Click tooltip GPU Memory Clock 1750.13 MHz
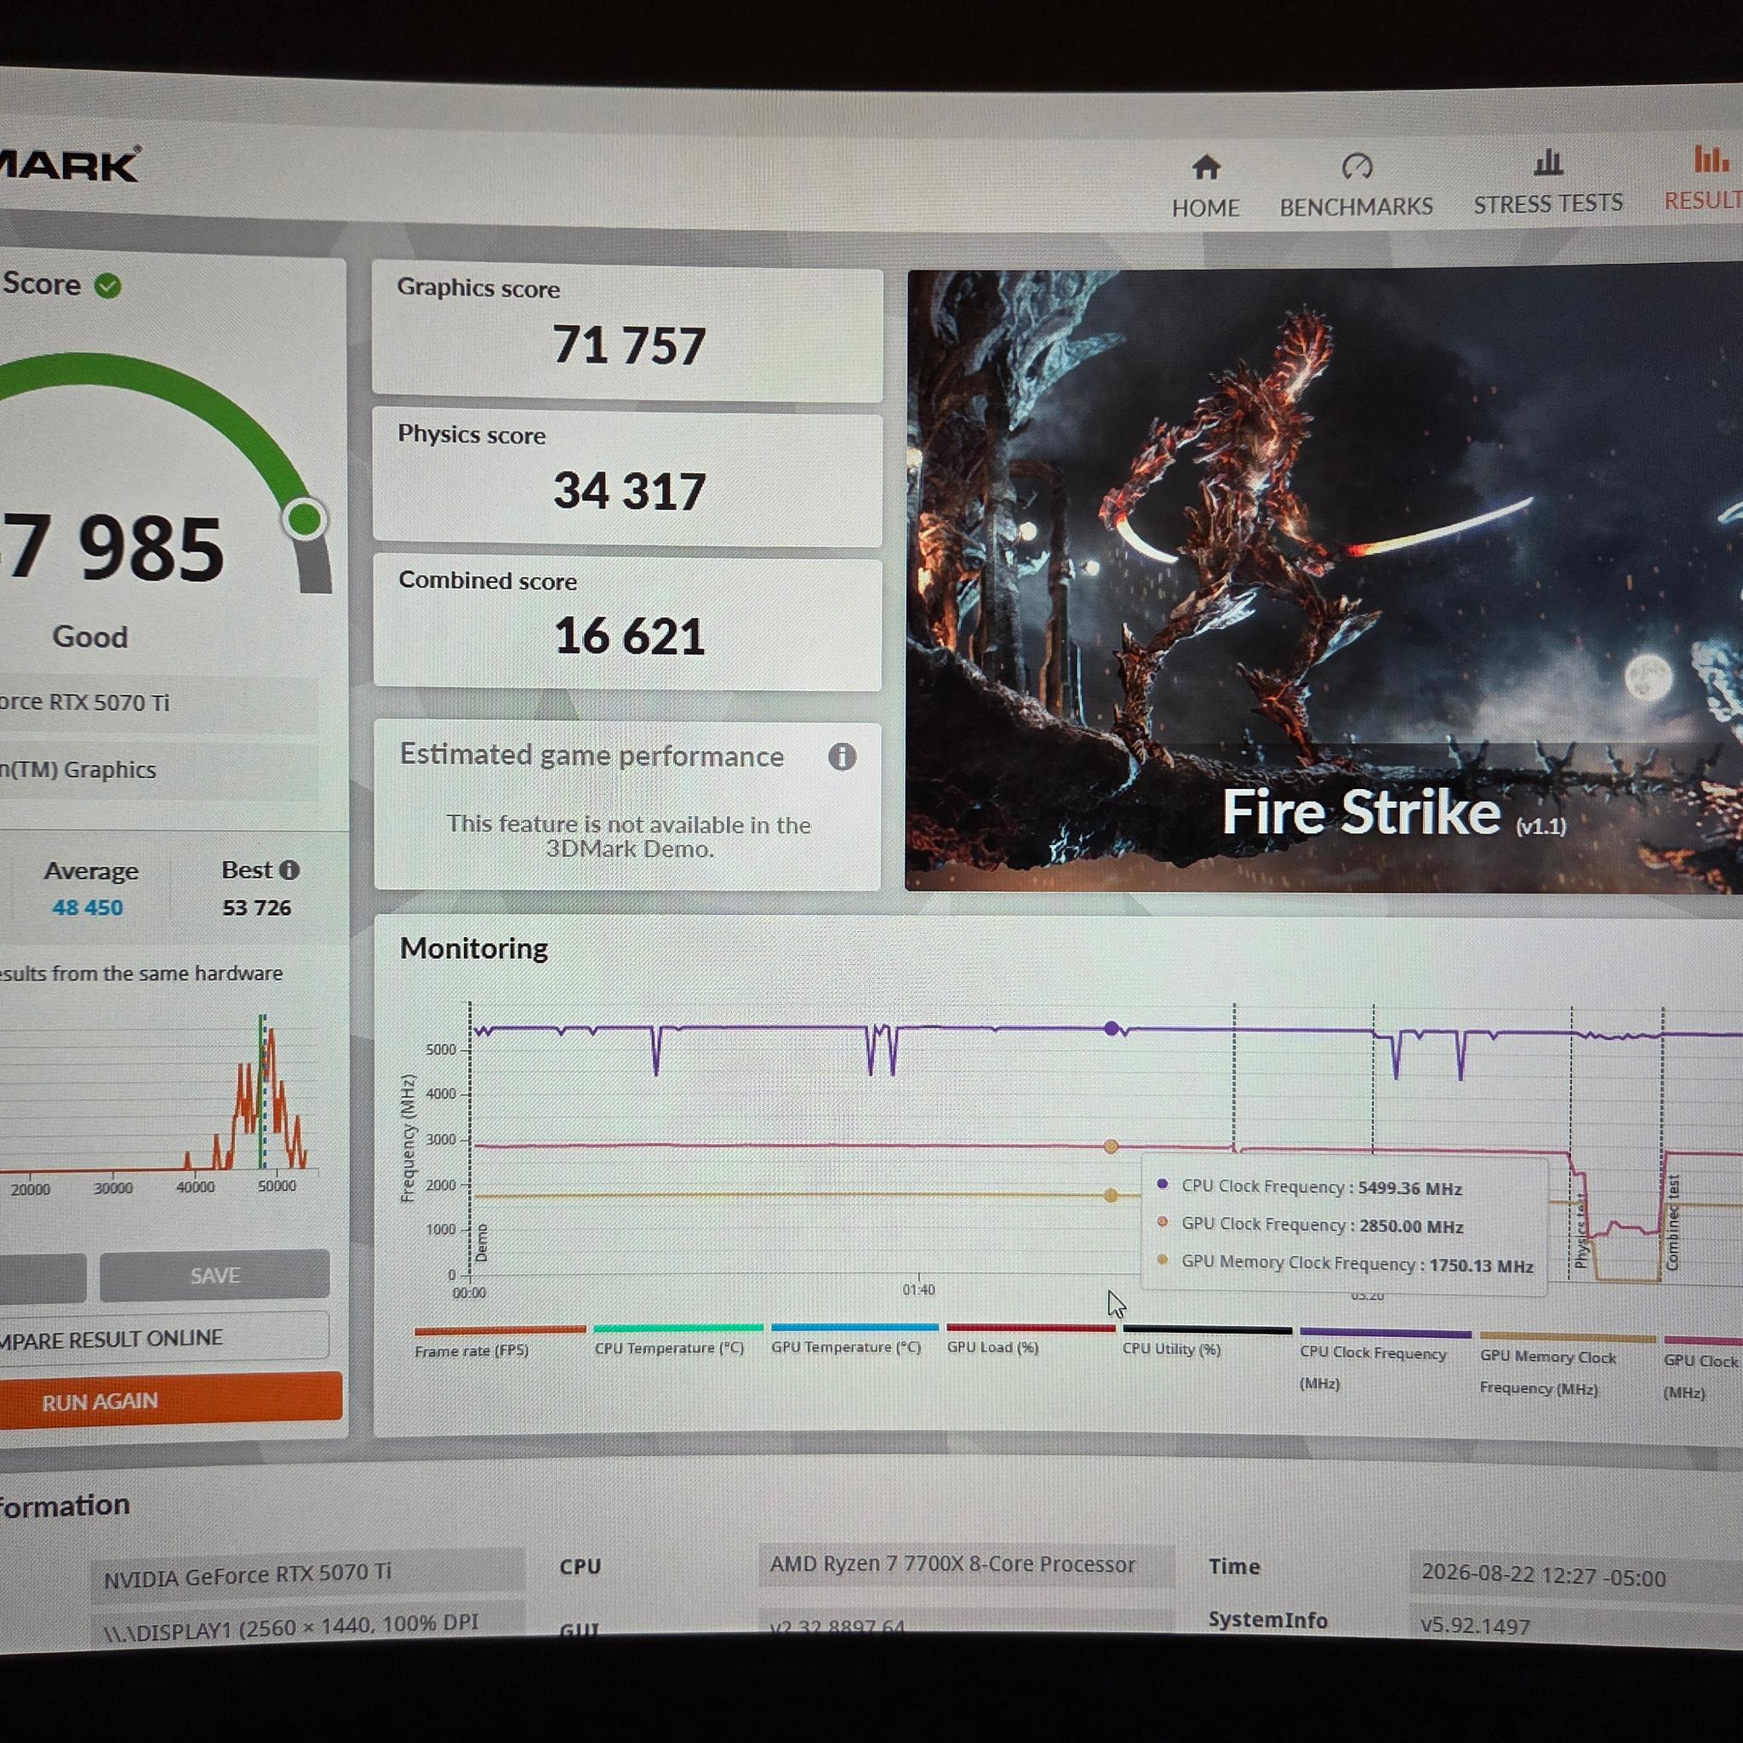1743x1743 pixels. pyautogui.click(x=1357, y=1264)
